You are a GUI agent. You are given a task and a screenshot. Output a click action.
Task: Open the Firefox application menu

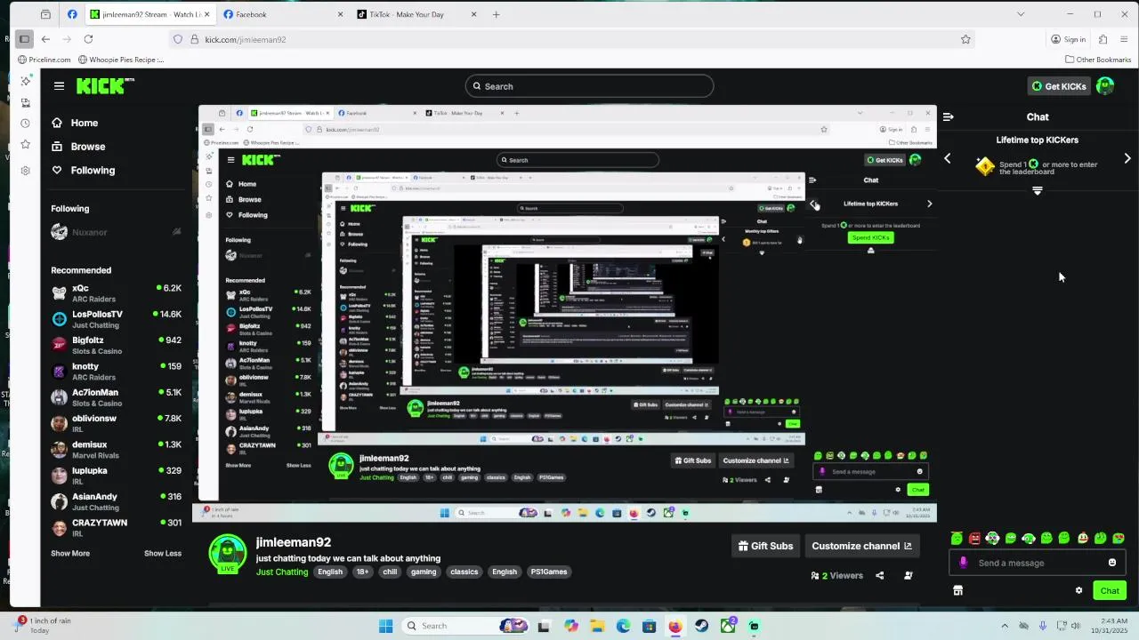click(x=1125, y=39)
